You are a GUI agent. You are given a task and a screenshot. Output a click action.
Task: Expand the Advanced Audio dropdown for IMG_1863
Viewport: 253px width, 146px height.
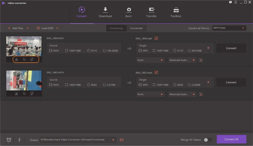click(183, 94)
